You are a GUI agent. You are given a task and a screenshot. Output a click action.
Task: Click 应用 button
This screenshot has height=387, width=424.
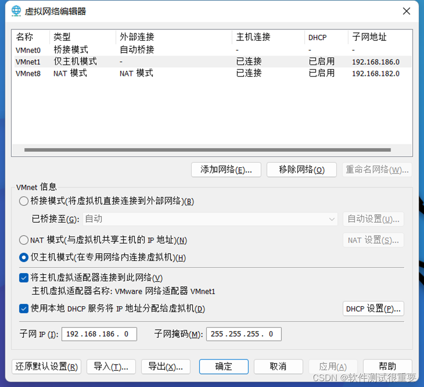click(x=333, y=367)
